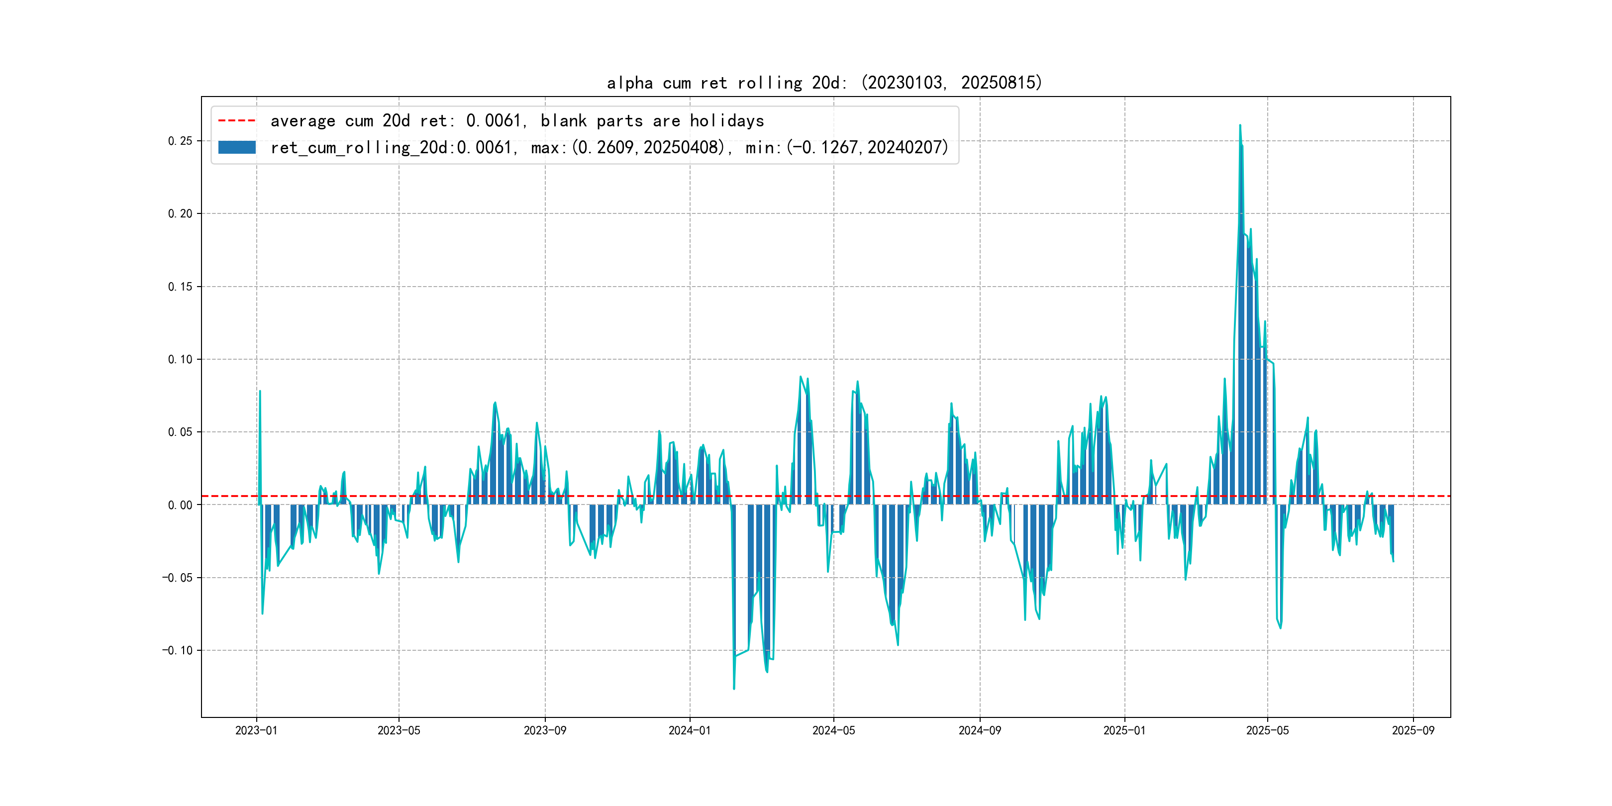1612x806 pixels.
Task: Click the 2025-09 x-axis label
Action: pos(1412,730)
